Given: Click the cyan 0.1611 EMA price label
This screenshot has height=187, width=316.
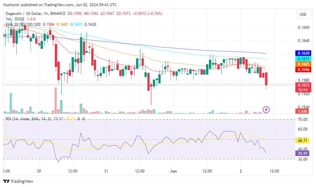Looking at the screenshot, I should pyautogui.click(x=302, y=59).
